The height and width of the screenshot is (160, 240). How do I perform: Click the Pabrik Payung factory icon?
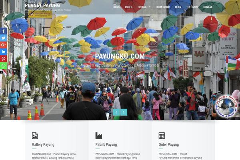click(x=99, y=136)
